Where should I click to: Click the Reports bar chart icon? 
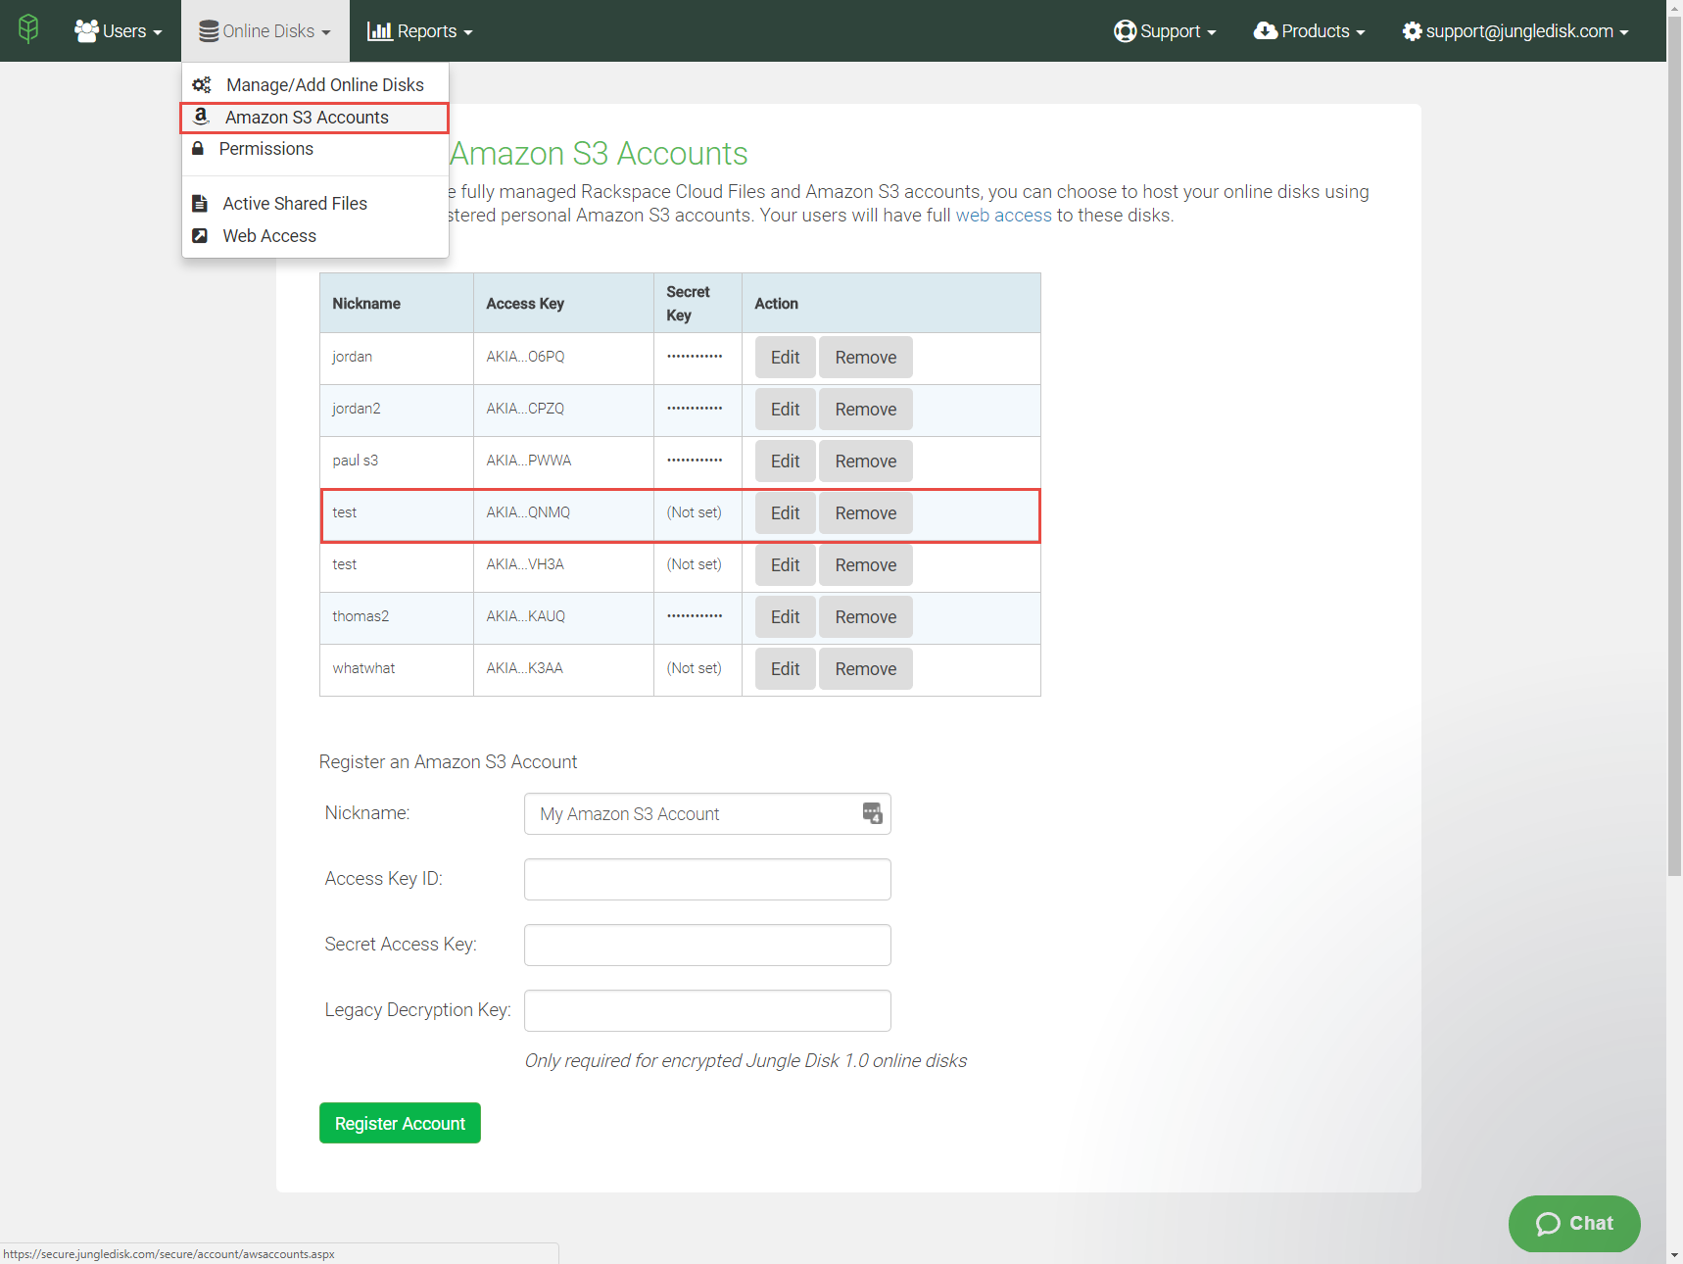[x=379, y=31]
